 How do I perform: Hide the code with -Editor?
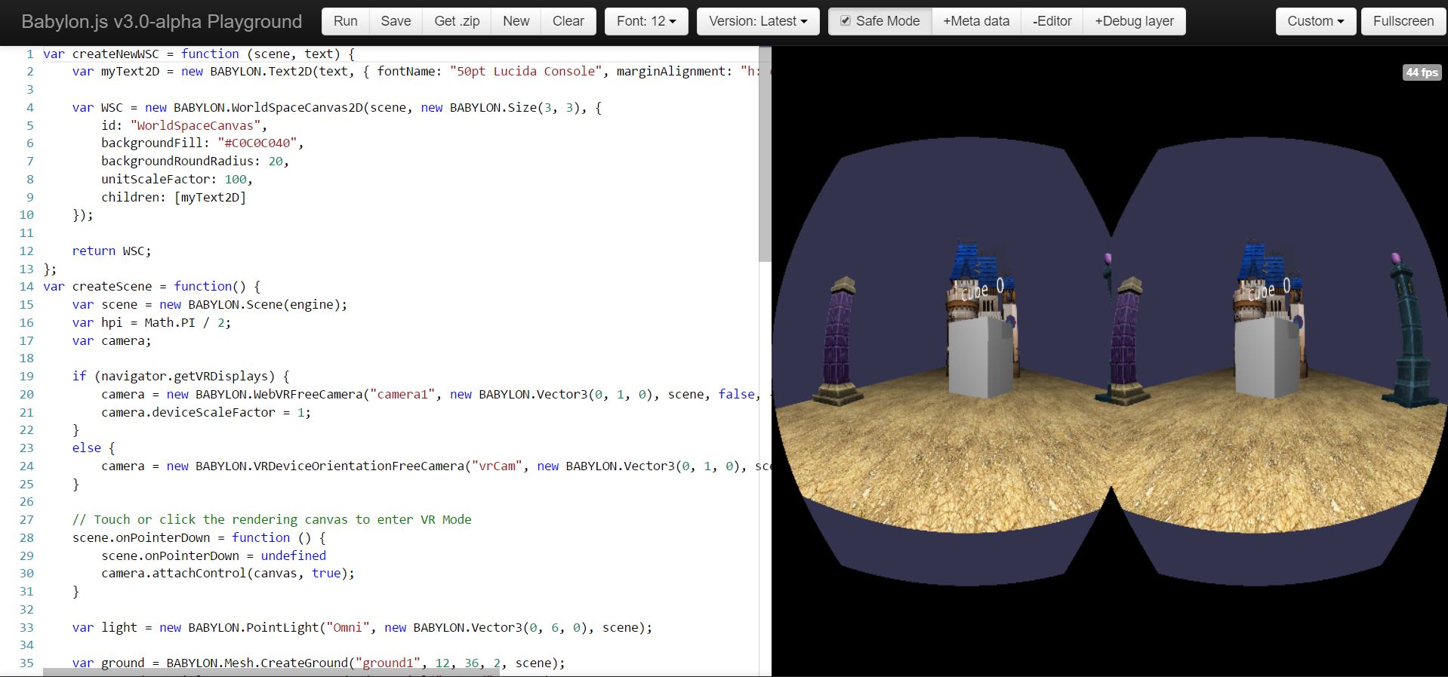pos(1052,21)
